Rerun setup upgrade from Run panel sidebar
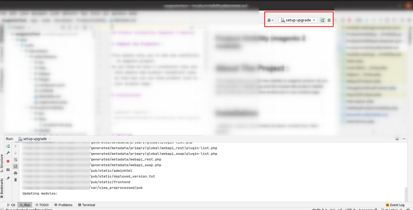413x210 pixels. 8,146
